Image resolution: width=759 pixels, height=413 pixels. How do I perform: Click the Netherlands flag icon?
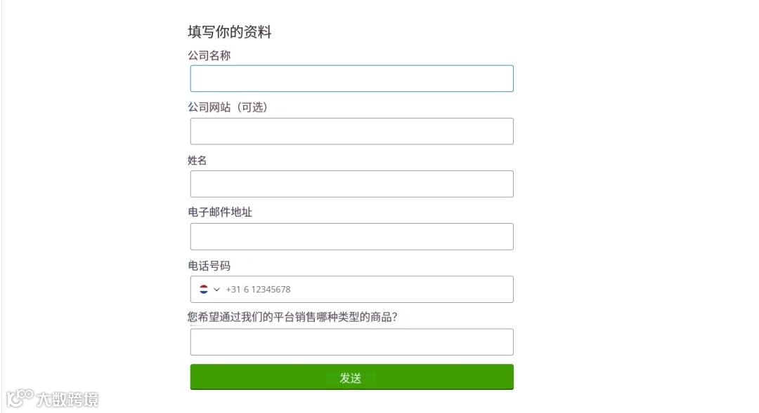(x=204, y=289)
